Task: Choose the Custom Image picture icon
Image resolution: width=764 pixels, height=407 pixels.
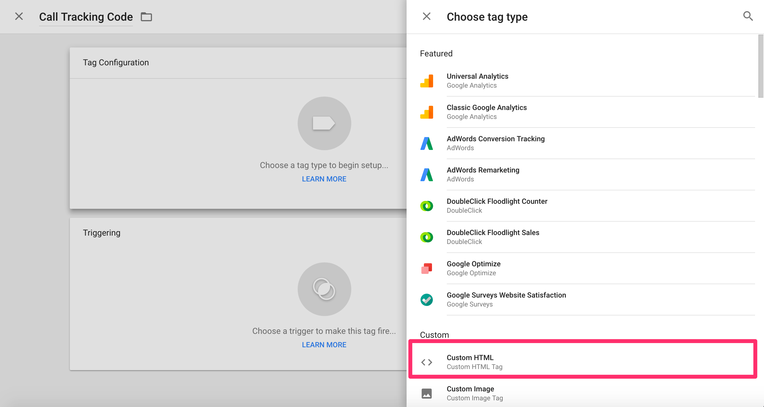Action: click(x=426, y=393)
